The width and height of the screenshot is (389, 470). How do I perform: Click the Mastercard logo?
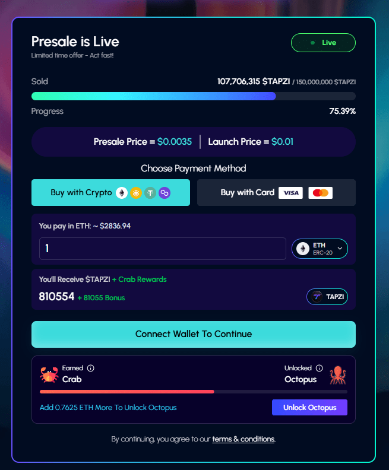tap(321, 193)
